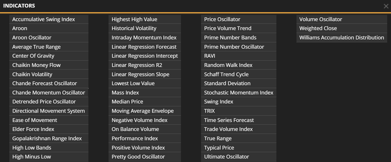Select On Balance Volume indicator

(135, 129)
